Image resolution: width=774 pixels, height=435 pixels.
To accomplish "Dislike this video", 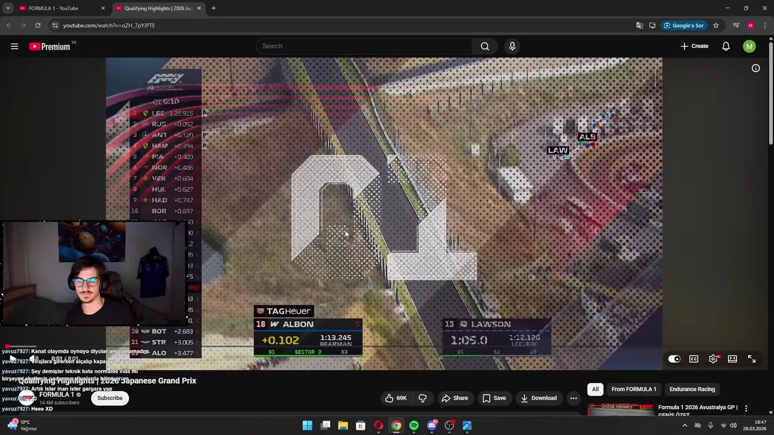I will (x=423, y=398).
